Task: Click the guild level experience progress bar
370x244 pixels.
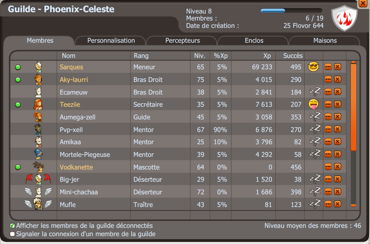Action: click(291, 10)
